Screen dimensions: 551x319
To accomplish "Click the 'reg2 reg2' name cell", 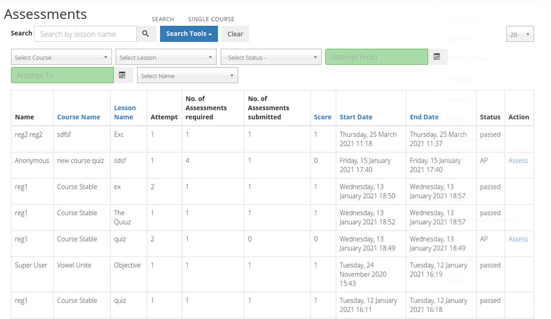I will tap(29, 135).
